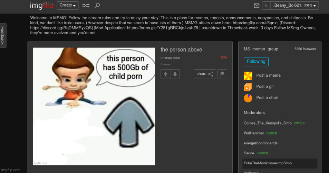Click the share button
Image resolution: width=329 pixels, height=173 pixels.
[x=205, y=74]
